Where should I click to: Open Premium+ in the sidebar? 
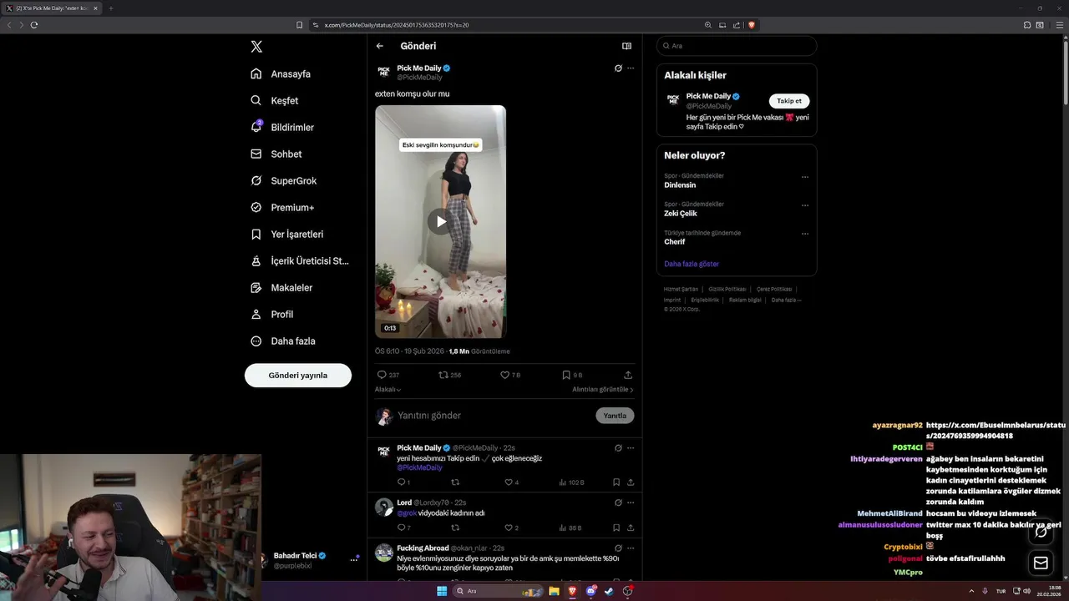point(282,207)
